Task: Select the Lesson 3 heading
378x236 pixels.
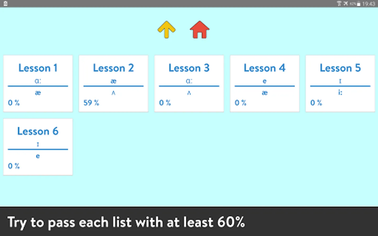Action: pos(189,68)
